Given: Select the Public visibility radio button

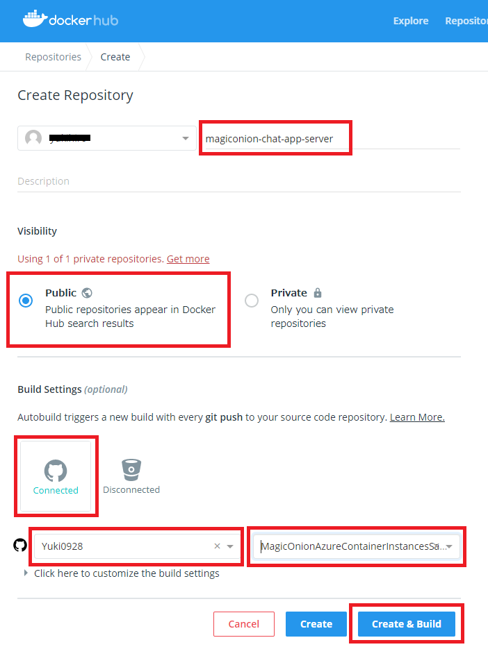Looking at the screenshot, I should click(26, 301).
